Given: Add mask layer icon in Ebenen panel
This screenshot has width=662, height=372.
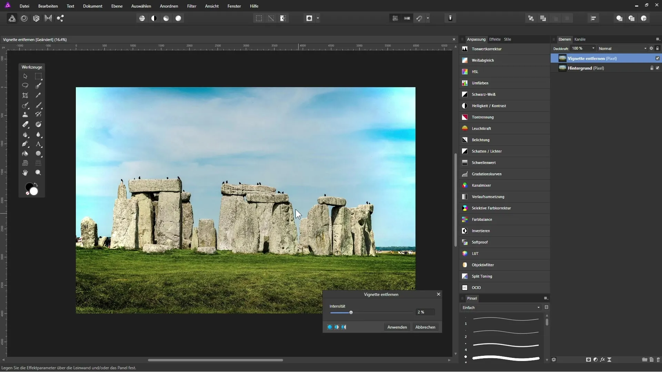Looking at the screenshot, I should click(588, 360).
